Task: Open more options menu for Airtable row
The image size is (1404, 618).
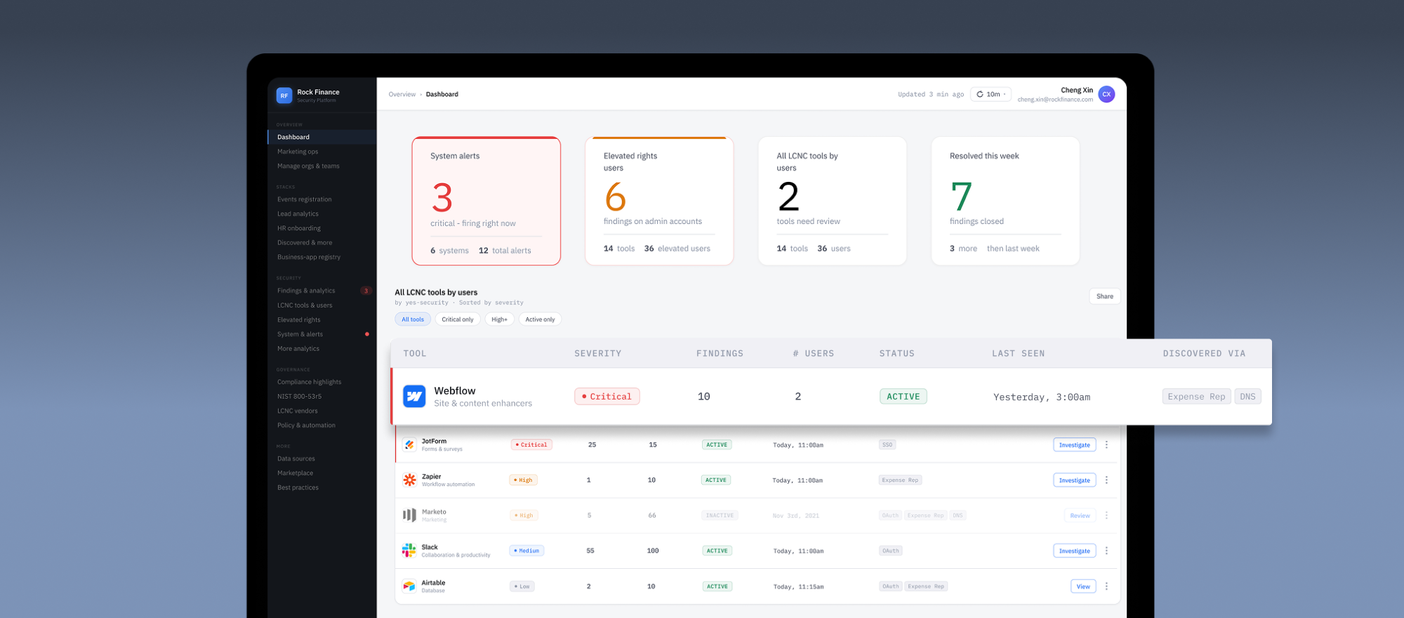Action: pos(1106,586)
